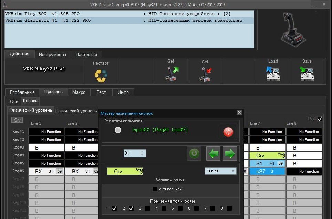The image size is (332, 219).
Task: Open the Оси sub-tab
Action: pyautogui.click(x=14, y=101)
